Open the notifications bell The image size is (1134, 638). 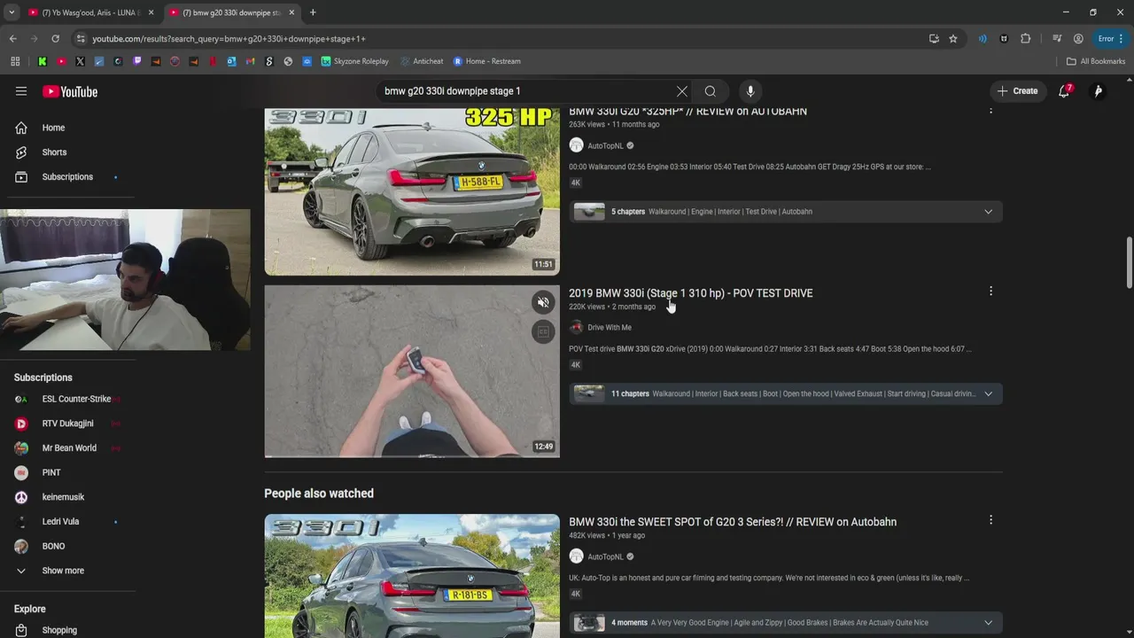point(1065,91)
